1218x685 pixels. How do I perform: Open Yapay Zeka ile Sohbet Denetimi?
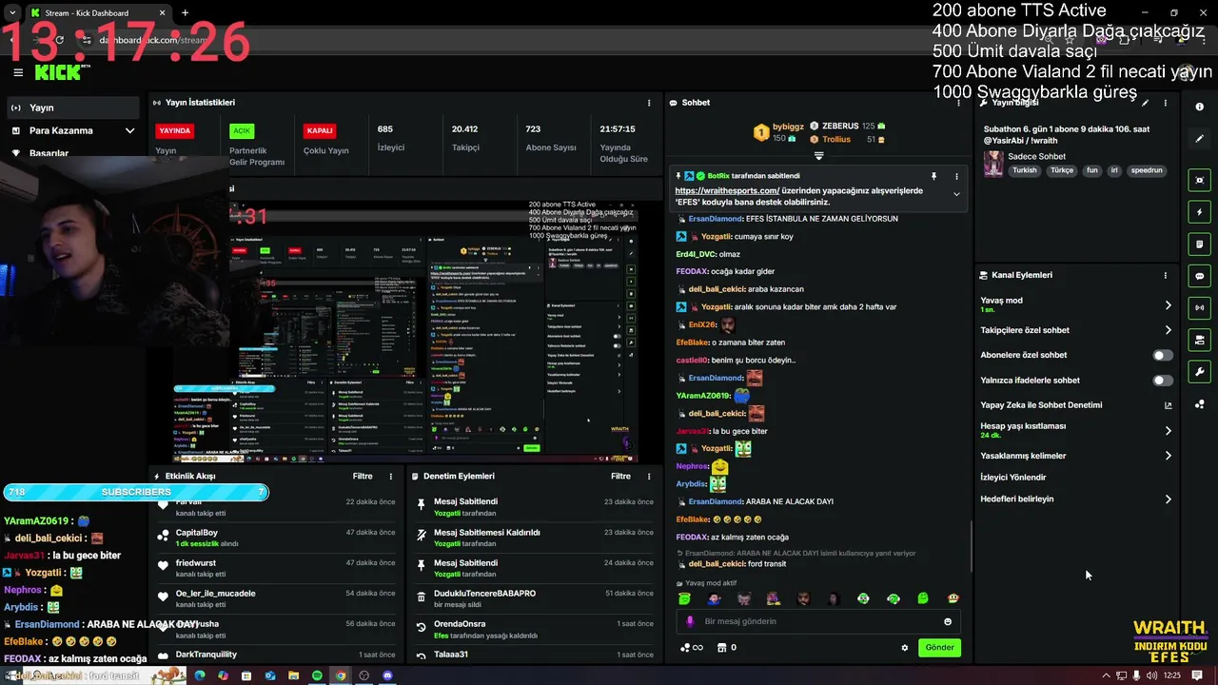click(x=1076, y=405)
